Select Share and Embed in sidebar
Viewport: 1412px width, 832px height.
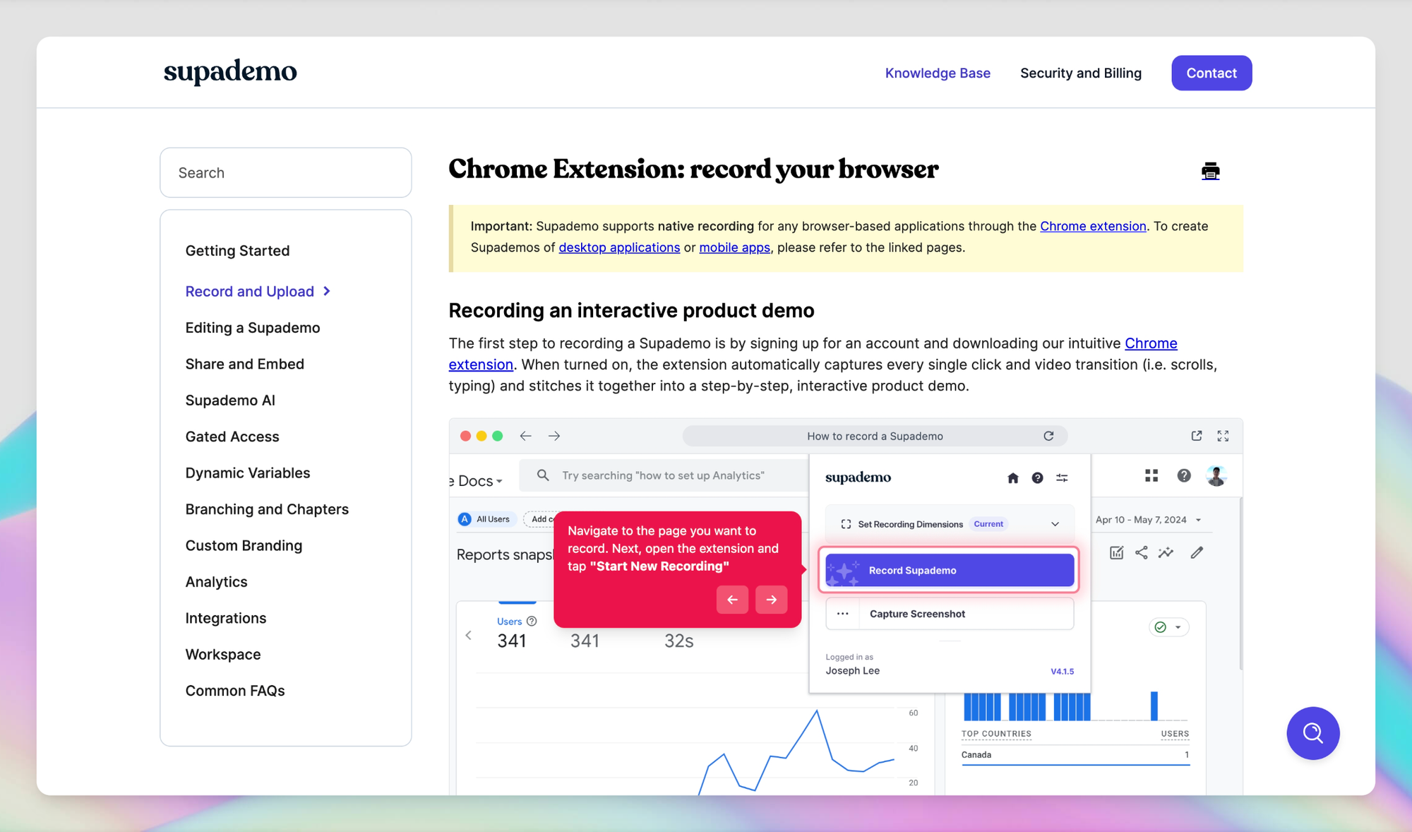tap(244, 364)
